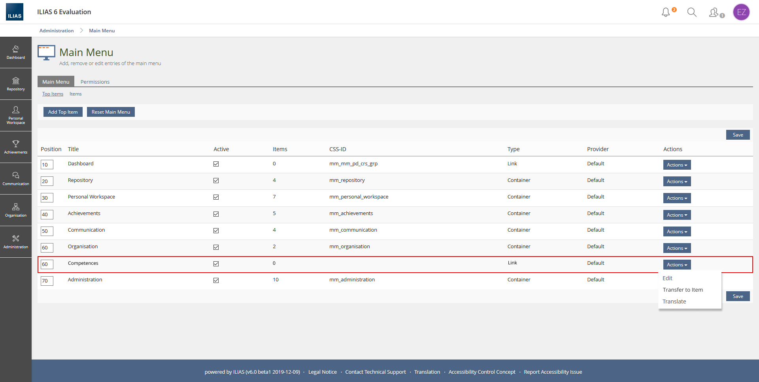Viewport: 759px width, 382px height.
Task: Open Communication in the sidebar
Action: coord(16,178)
